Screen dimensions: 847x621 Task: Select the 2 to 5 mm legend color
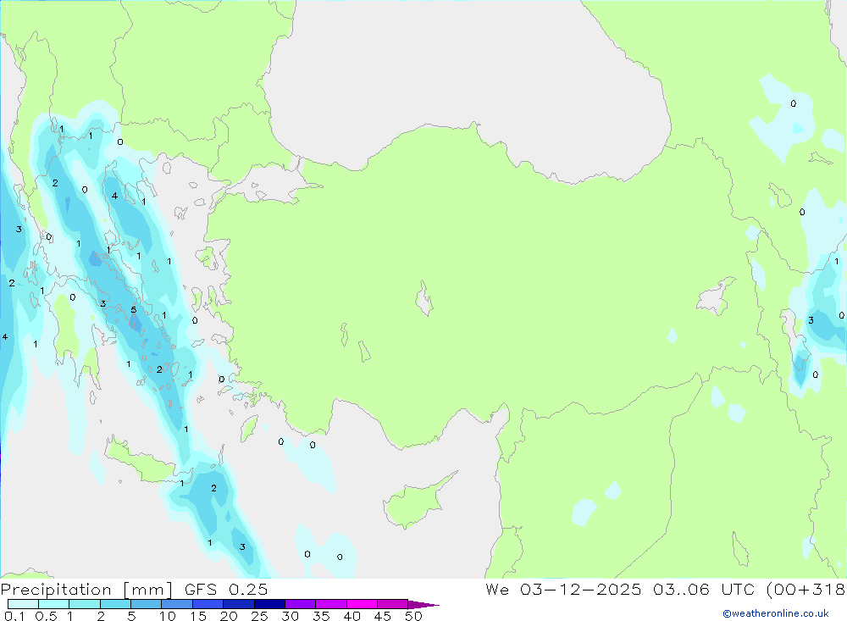(x=115, y=604)
